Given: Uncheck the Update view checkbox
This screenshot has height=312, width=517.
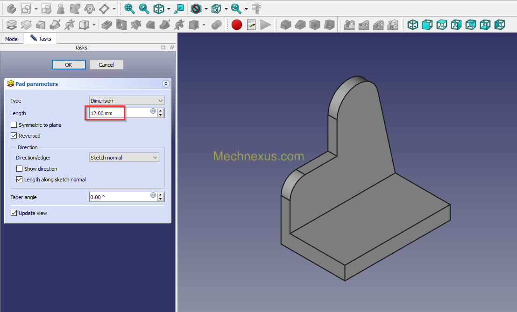Looking at the screenshot, I should tap(14, 213).
